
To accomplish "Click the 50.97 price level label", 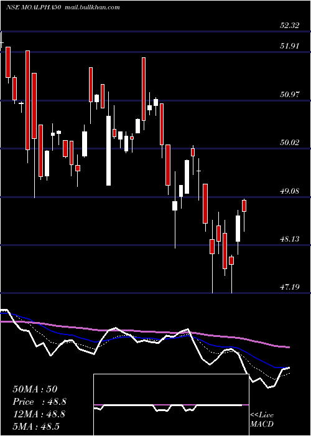I will (290, 94).
